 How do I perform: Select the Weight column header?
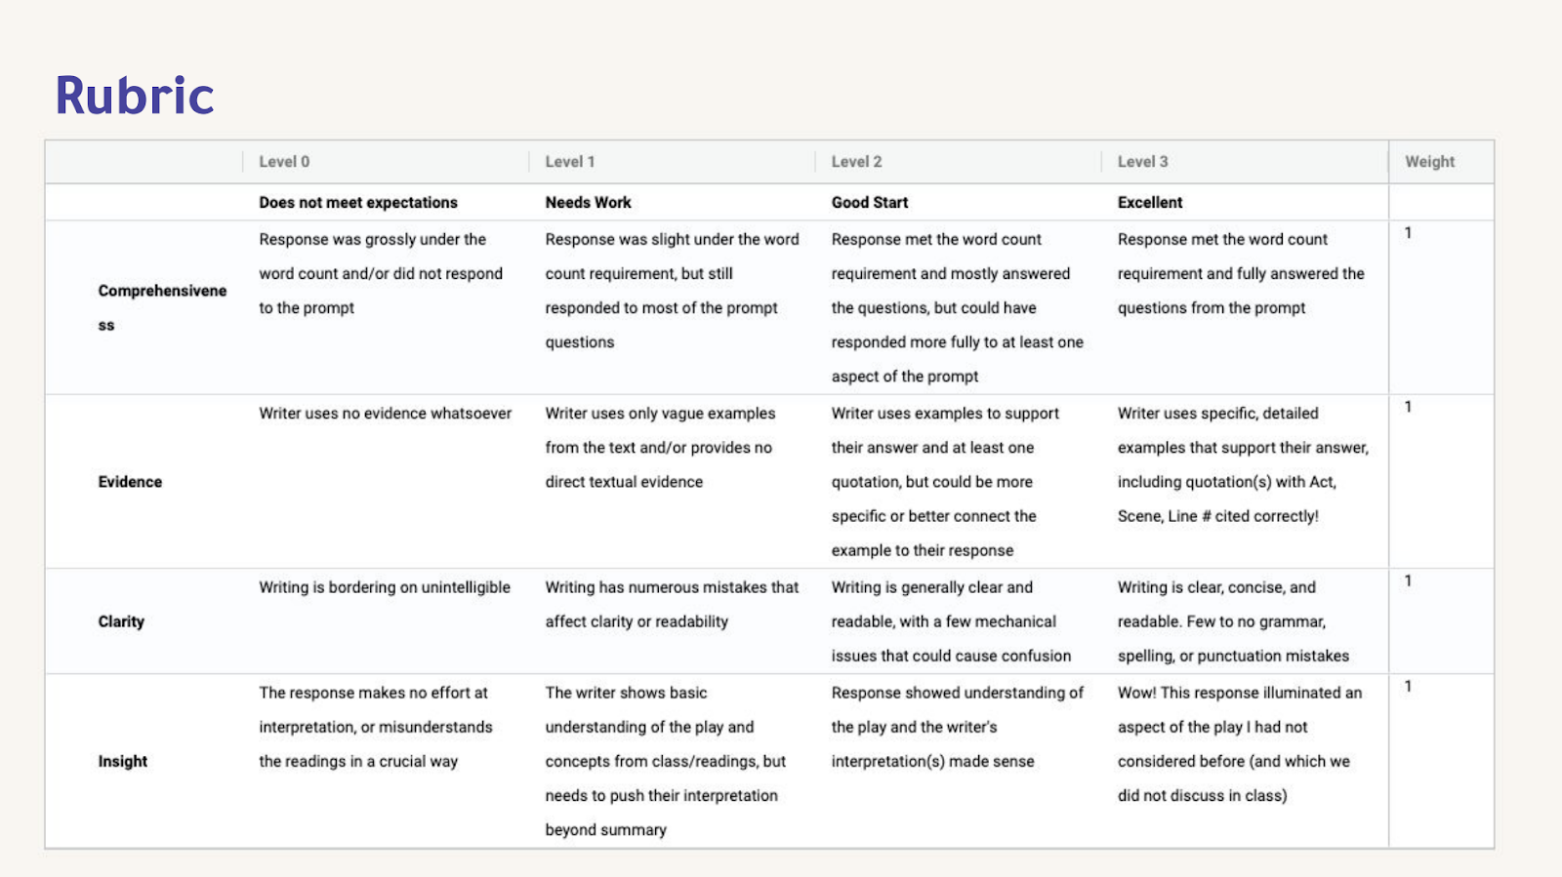tap(1429, 162)
